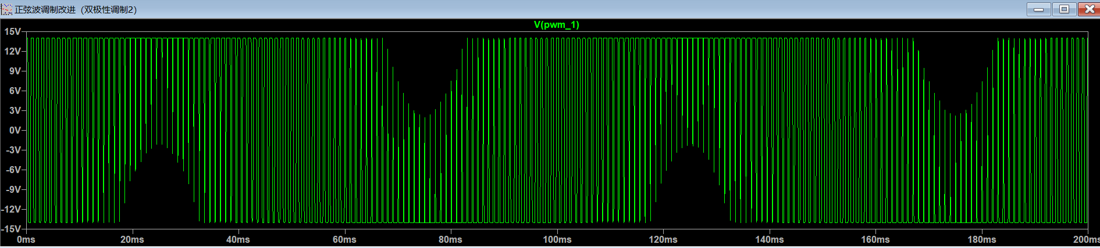The image size is (1100, 248).
Task: Select the 140ms horizontal axis label
Action: click(x=769, y=240)
